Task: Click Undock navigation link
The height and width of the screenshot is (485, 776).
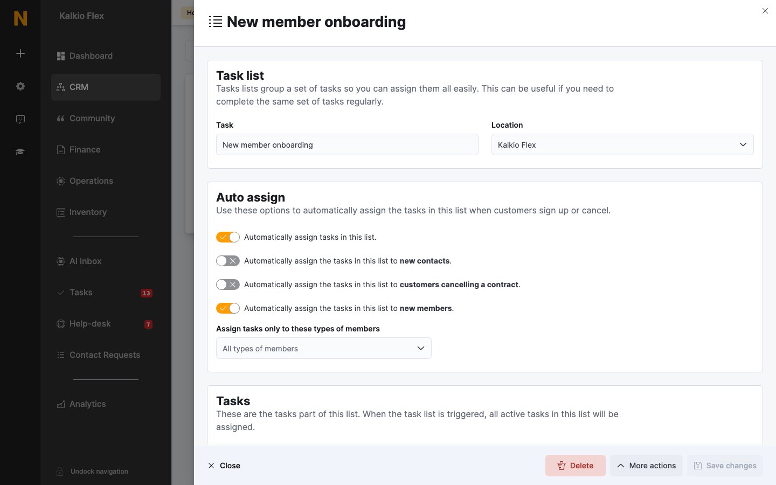Action: pyautogui.click(x=99, y=472)
